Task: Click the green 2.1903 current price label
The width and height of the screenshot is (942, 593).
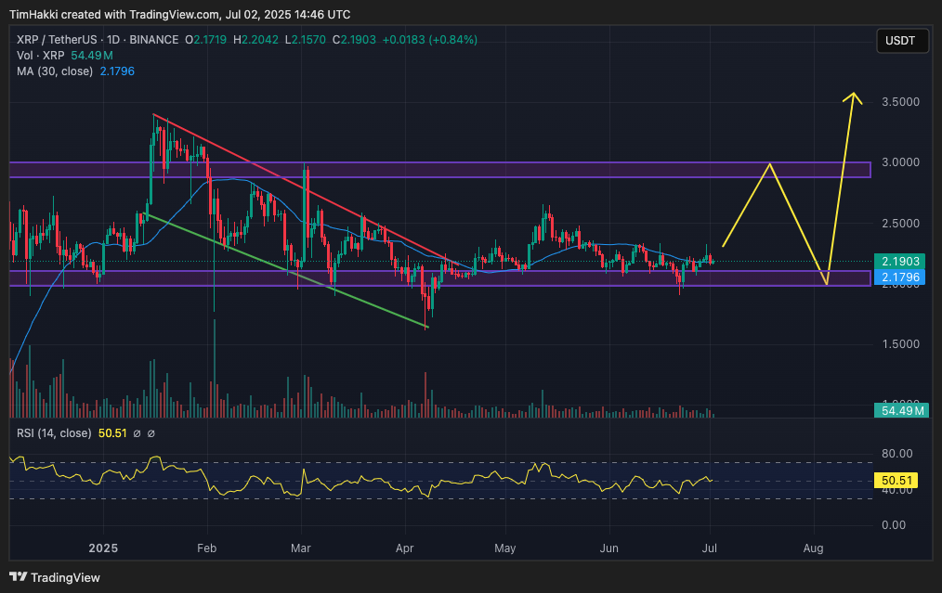Action: tap(900, 263)
